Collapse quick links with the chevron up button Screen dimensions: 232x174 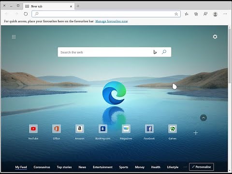click(x=203, y=118)
